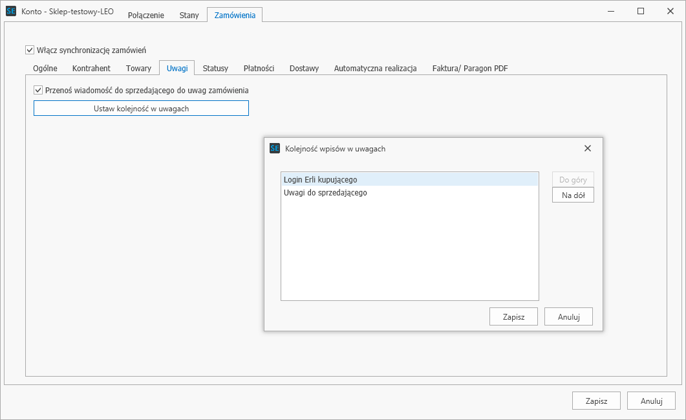
Task: Select the Zamówienia tab
Action: coord(235,15)
